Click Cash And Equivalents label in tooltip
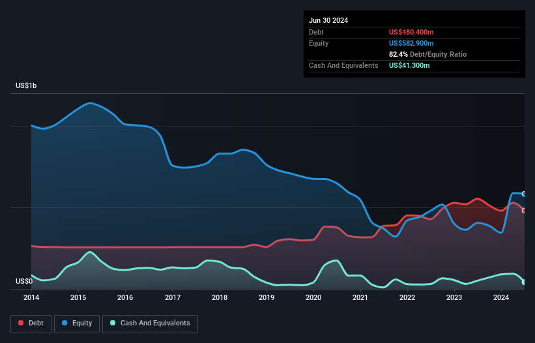Screen dimensions: 535x343 (x=343, y=65)
